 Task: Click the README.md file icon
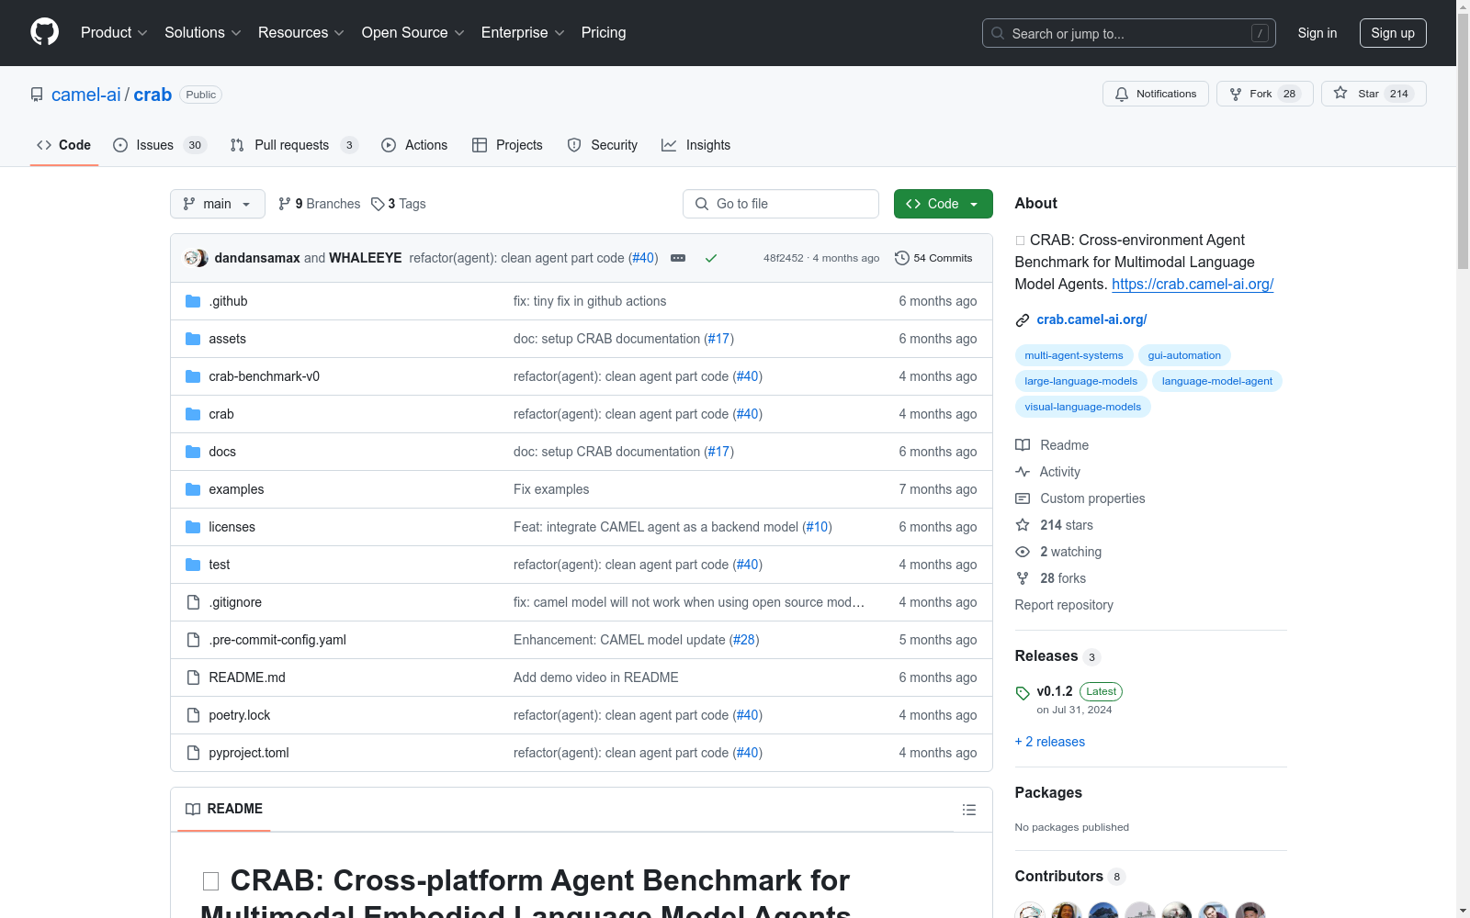pos(193,677)
